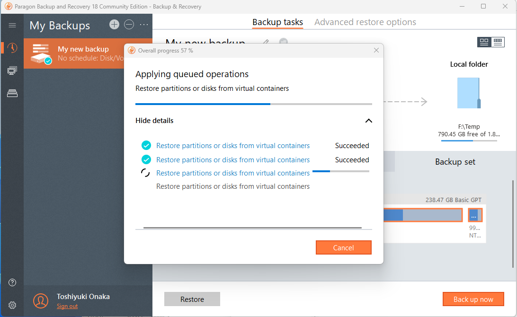Remove backup with the minus icon
Screen dimensions: 517x317
pos(129,25)
